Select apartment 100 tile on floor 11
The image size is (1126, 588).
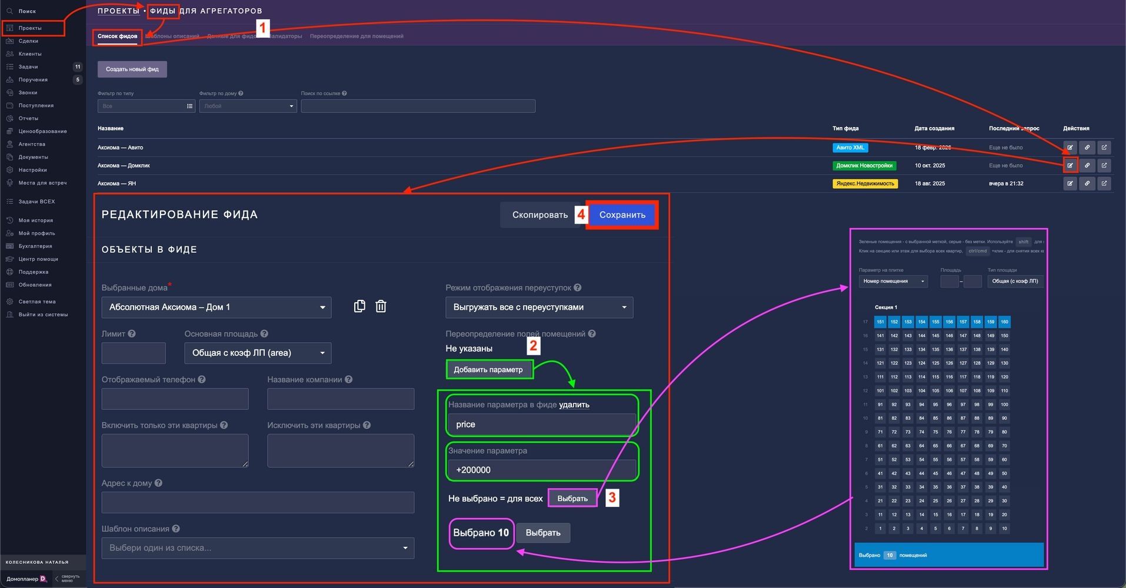(1004, 405)
